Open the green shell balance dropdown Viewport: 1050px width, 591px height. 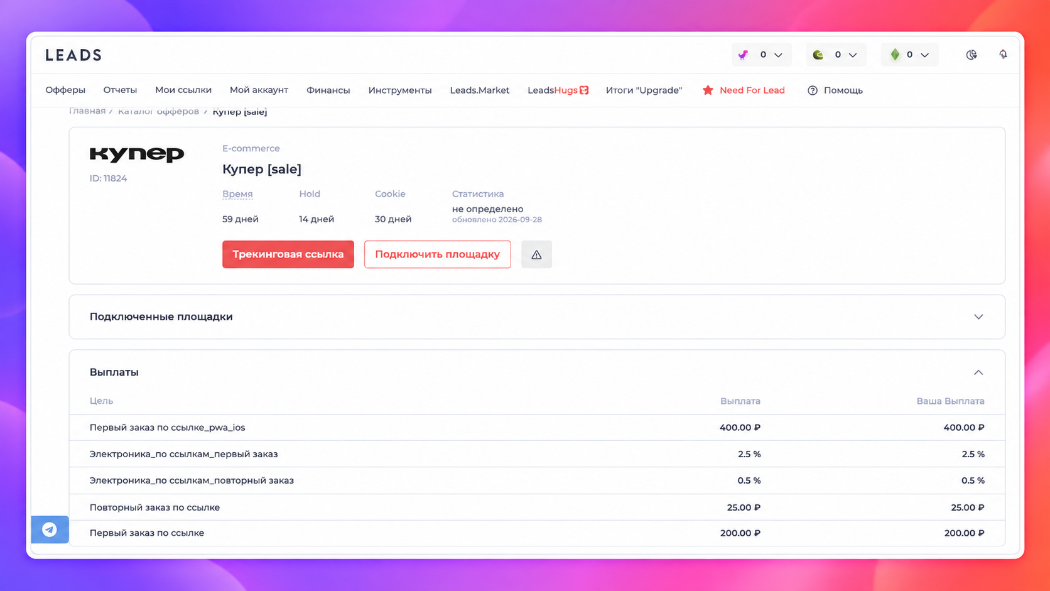click(x=836, y=55)
